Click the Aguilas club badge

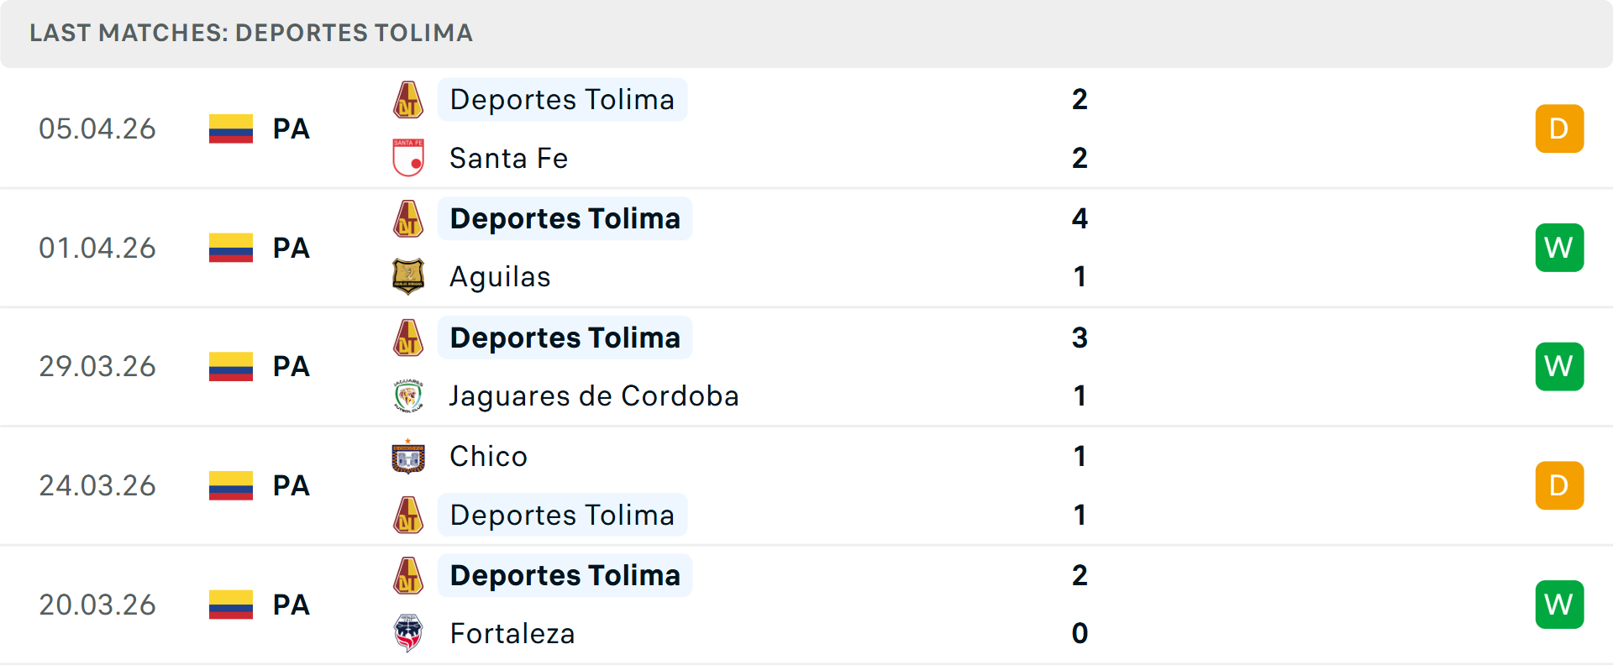click(x=408, y=276)
